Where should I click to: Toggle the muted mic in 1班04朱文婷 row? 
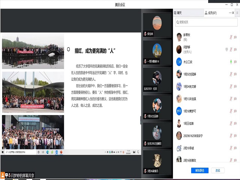[231, 87]
